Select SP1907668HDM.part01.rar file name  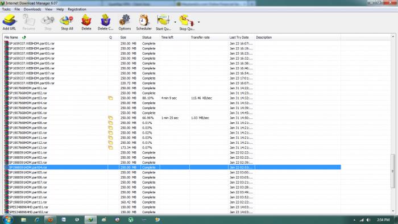point(28,88)
